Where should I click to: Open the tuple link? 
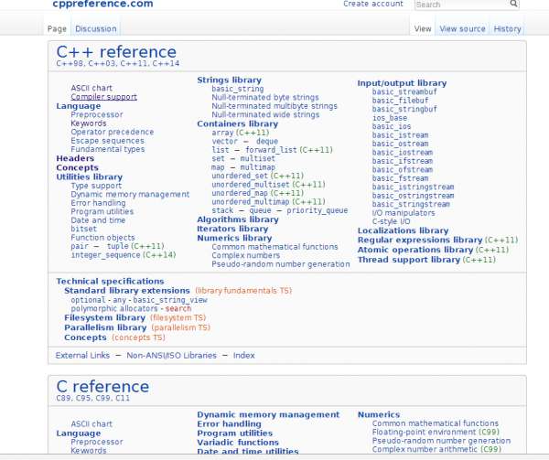click(x=118, y=246)
